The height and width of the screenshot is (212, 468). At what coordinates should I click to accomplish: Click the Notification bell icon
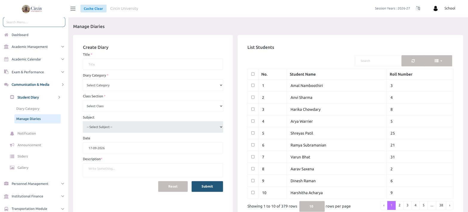(x=12, y=133)
